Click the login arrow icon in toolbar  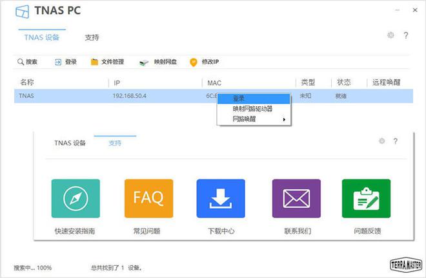(x=58, y=62)
